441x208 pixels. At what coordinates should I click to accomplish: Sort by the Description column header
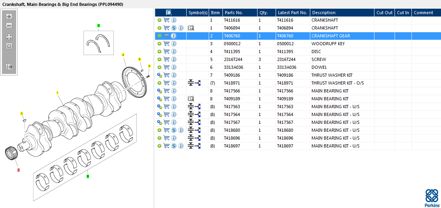coord(342,13)
